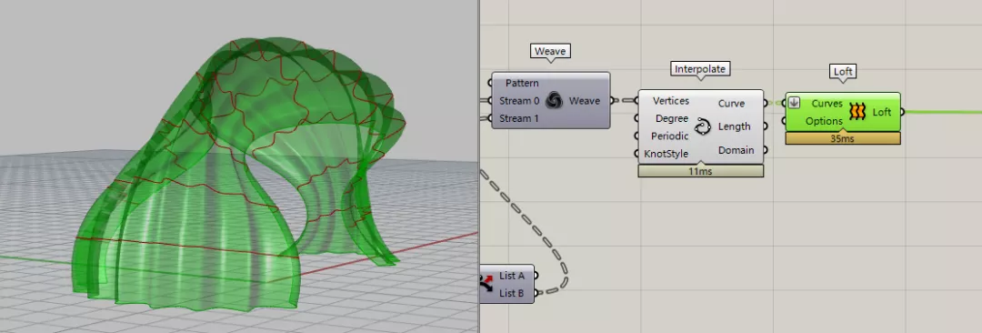Select the Stream 0 input of Weave

(519, 100)
